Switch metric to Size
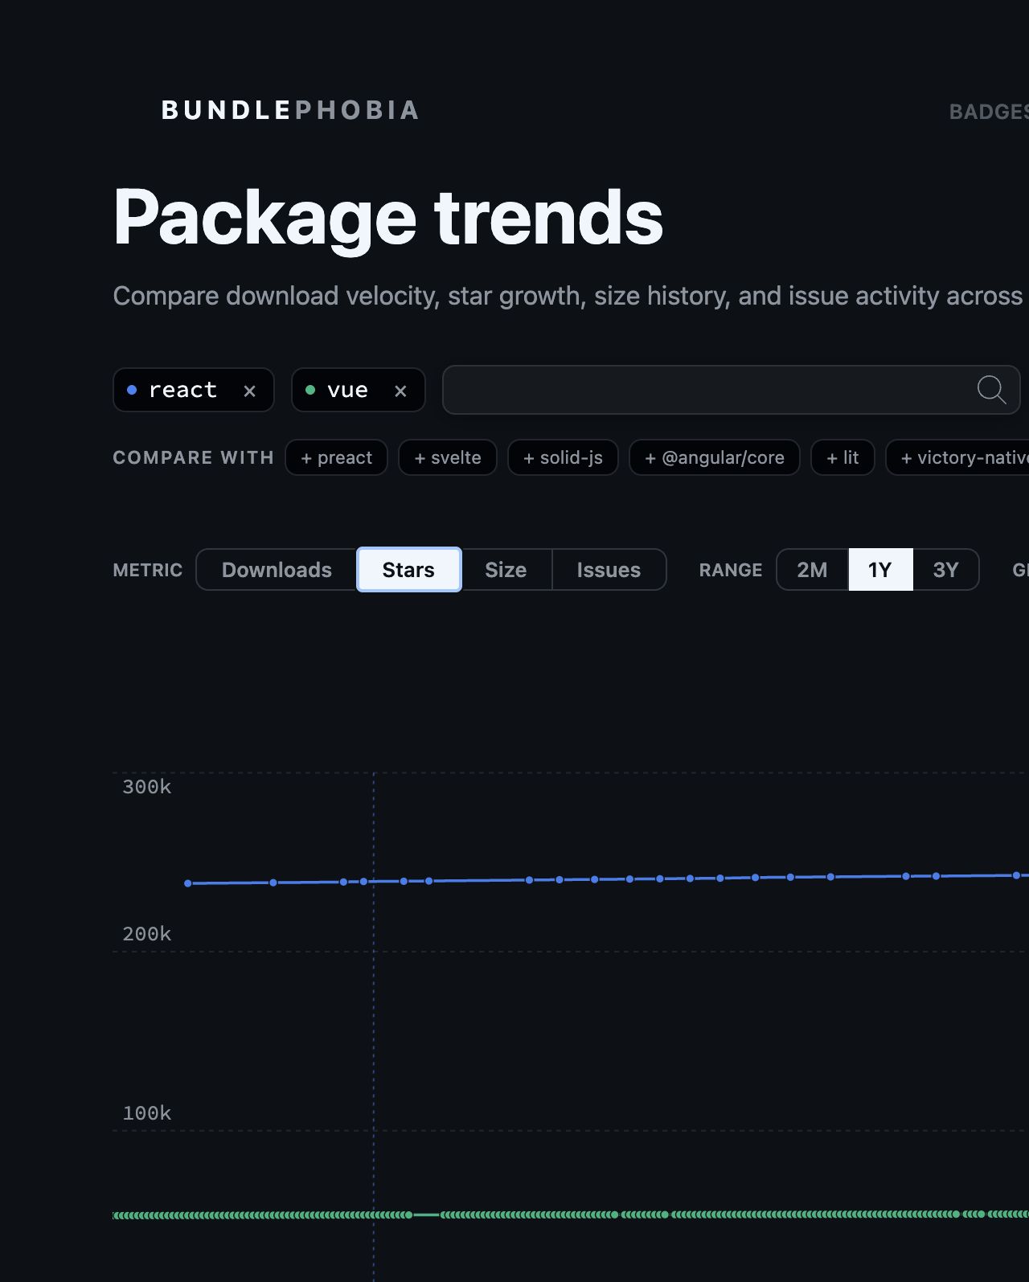This screenshot has height=1282, width=1029. point(506,570)
